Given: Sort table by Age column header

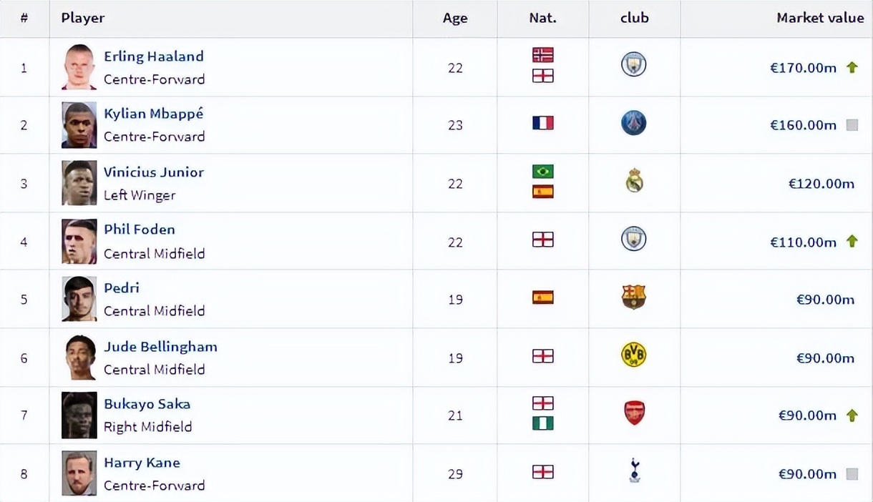Looking at the screenshot, I should click(455, 19).
